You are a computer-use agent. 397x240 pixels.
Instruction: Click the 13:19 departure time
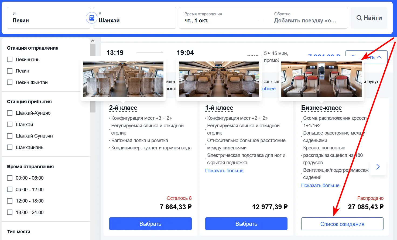point(115,53)
